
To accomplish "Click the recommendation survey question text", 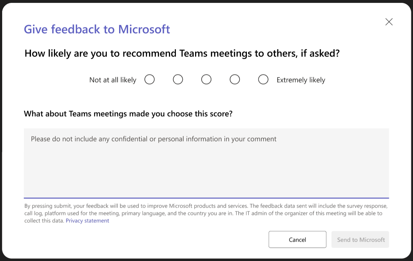I will point(182,53).
